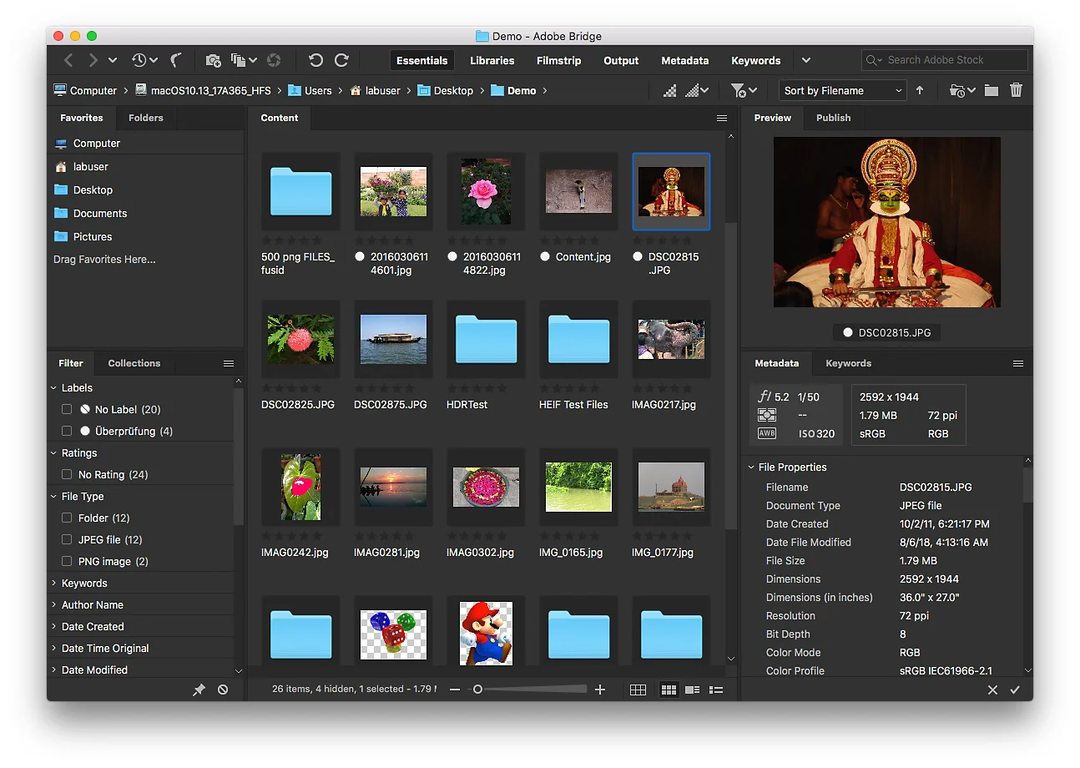This screenshot has height=768, width=1080.
Task: Rotate the selected image clockwise
Action: (x=341, y=60)
